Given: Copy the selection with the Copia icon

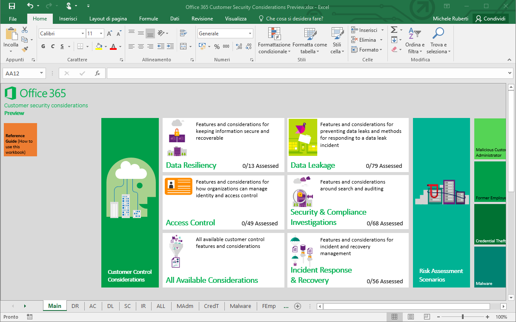Looking at the screenshot, I should coord(24,40).
